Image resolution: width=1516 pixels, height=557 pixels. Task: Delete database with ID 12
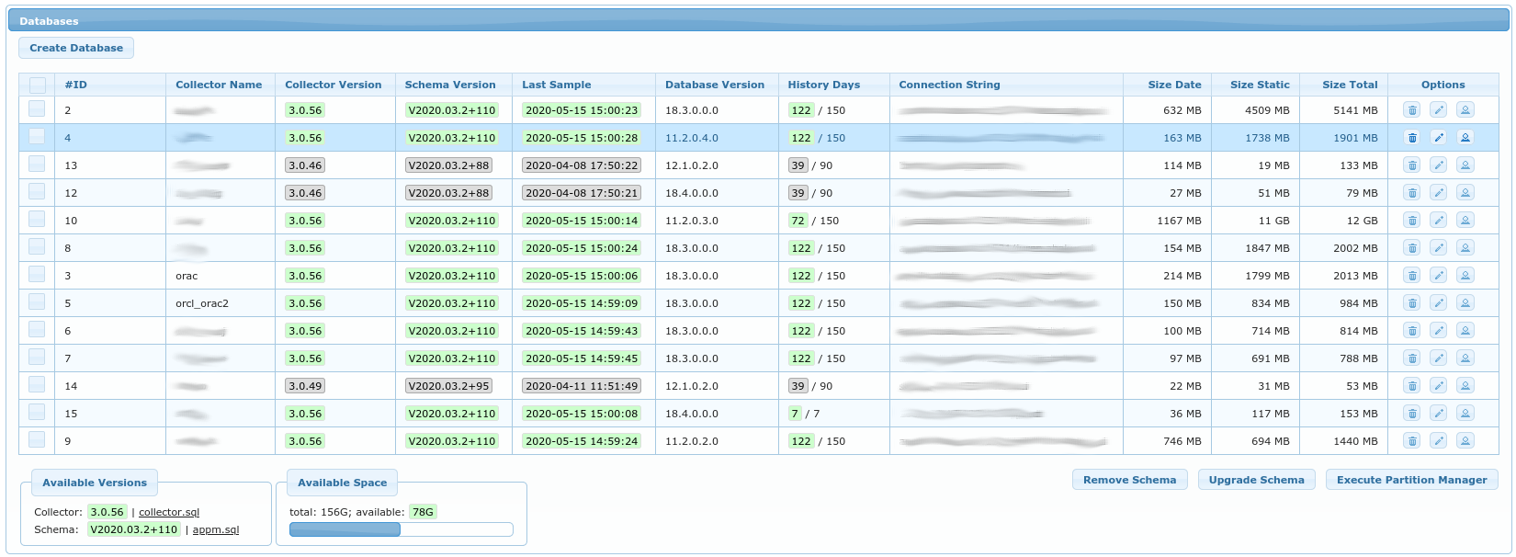[x=1412, y=193]
